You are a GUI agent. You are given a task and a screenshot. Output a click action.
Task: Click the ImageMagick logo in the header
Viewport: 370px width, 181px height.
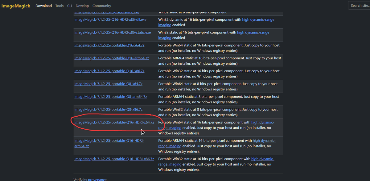16,6
